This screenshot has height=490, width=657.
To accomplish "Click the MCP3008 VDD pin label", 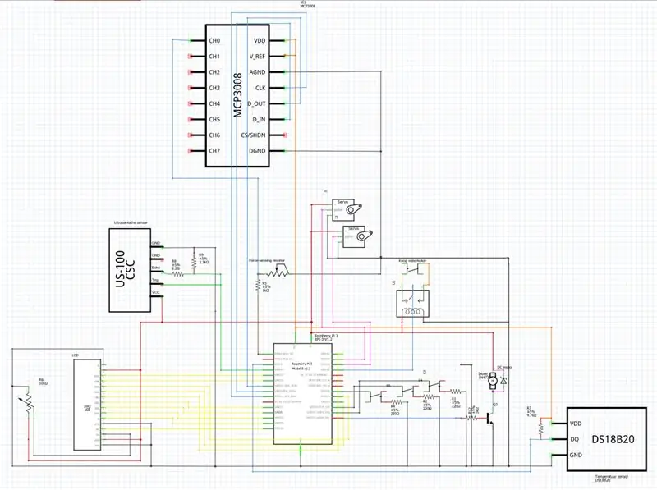I will [260, 40].
